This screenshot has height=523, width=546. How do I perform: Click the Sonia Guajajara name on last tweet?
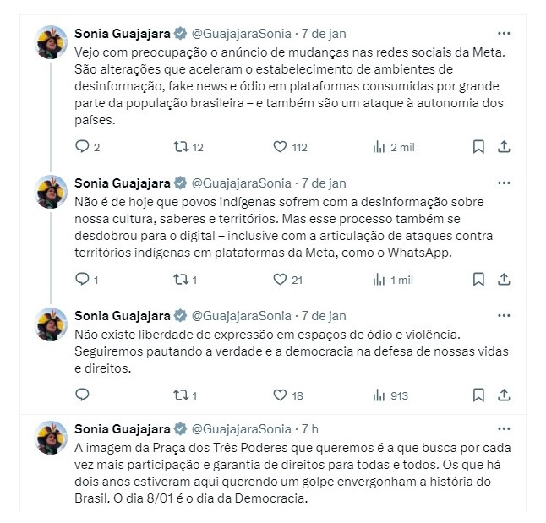[x=122, y=429]
